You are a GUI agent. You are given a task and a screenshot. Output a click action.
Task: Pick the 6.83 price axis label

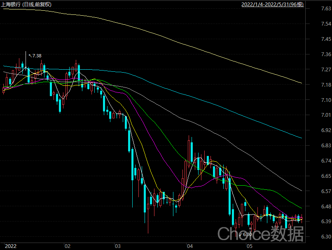(x=326, y=146)
